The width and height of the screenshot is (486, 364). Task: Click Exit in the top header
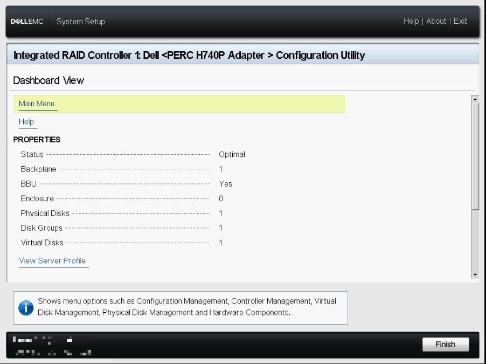tap(460, 21)
